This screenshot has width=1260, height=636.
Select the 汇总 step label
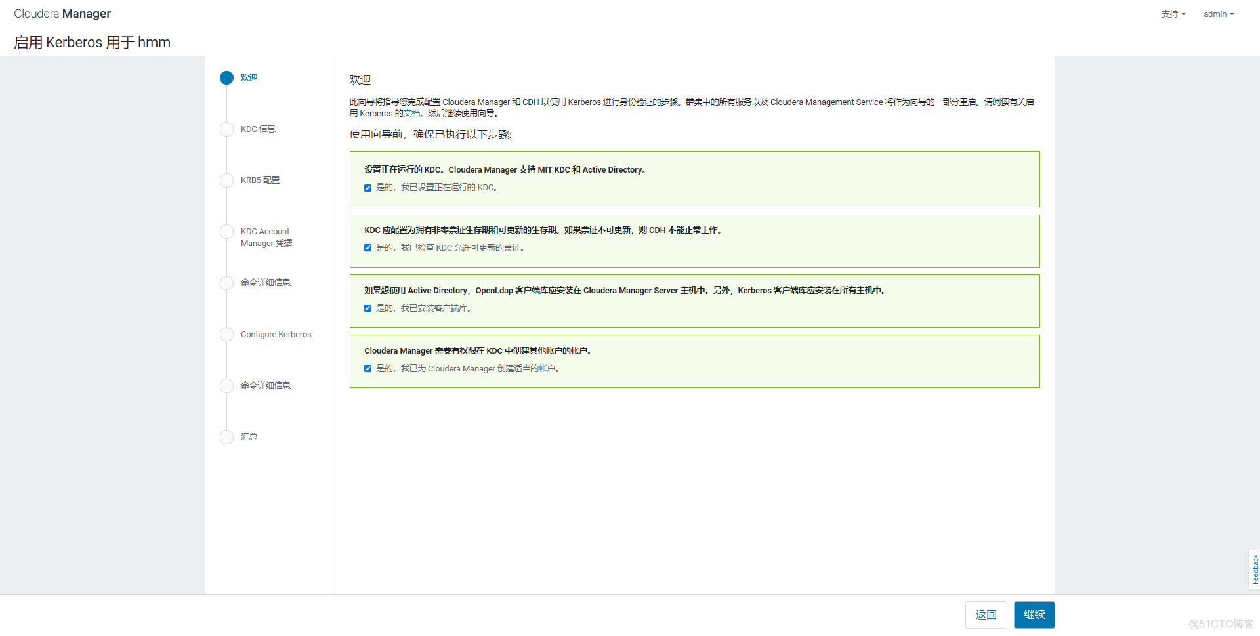pyautogui.click(x=249, y=436)
